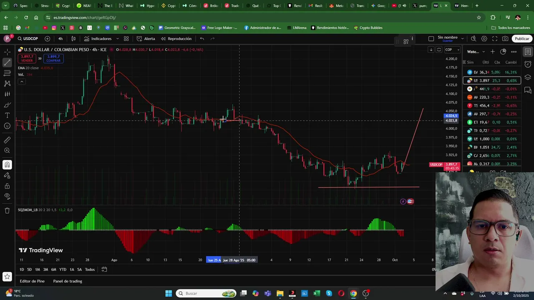The image size is (534, 300).
Task: Open chart settings hexagon icon
Action: click(x=484, y=39)
